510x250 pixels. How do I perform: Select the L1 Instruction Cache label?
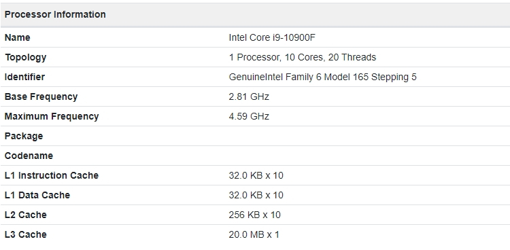click(x=52, y=175)
